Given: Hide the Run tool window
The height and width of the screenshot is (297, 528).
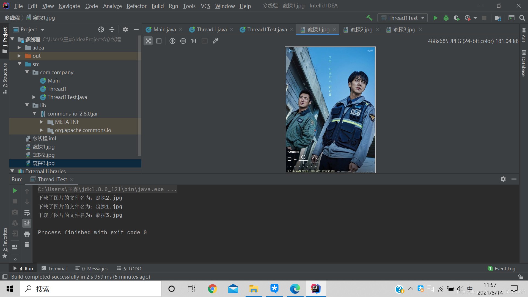Looking at the screenshot, I should click(514, 179).
